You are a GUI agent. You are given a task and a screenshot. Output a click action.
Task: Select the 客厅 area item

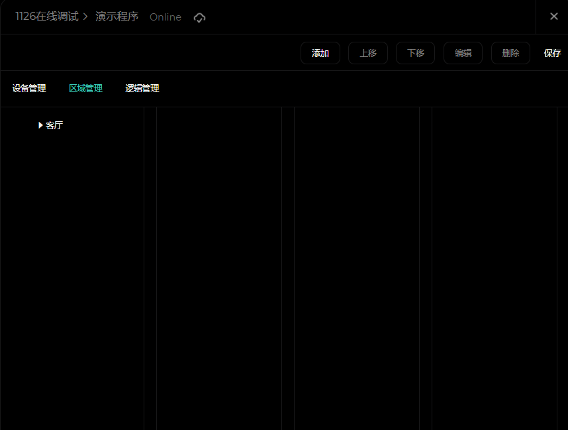pyautogui.click(x=54, y=125)
